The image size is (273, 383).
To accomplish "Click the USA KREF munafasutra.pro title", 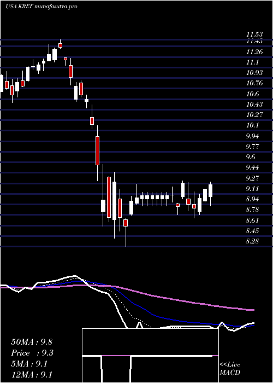I will click(x=41, y=7).
